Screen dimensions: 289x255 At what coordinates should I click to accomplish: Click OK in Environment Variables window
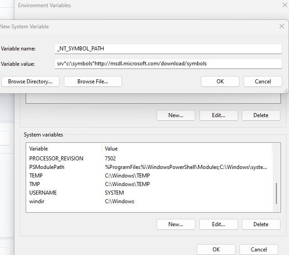point(216,250)
